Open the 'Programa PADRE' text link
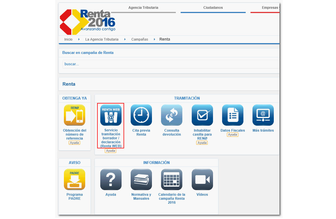 (75, 197)
